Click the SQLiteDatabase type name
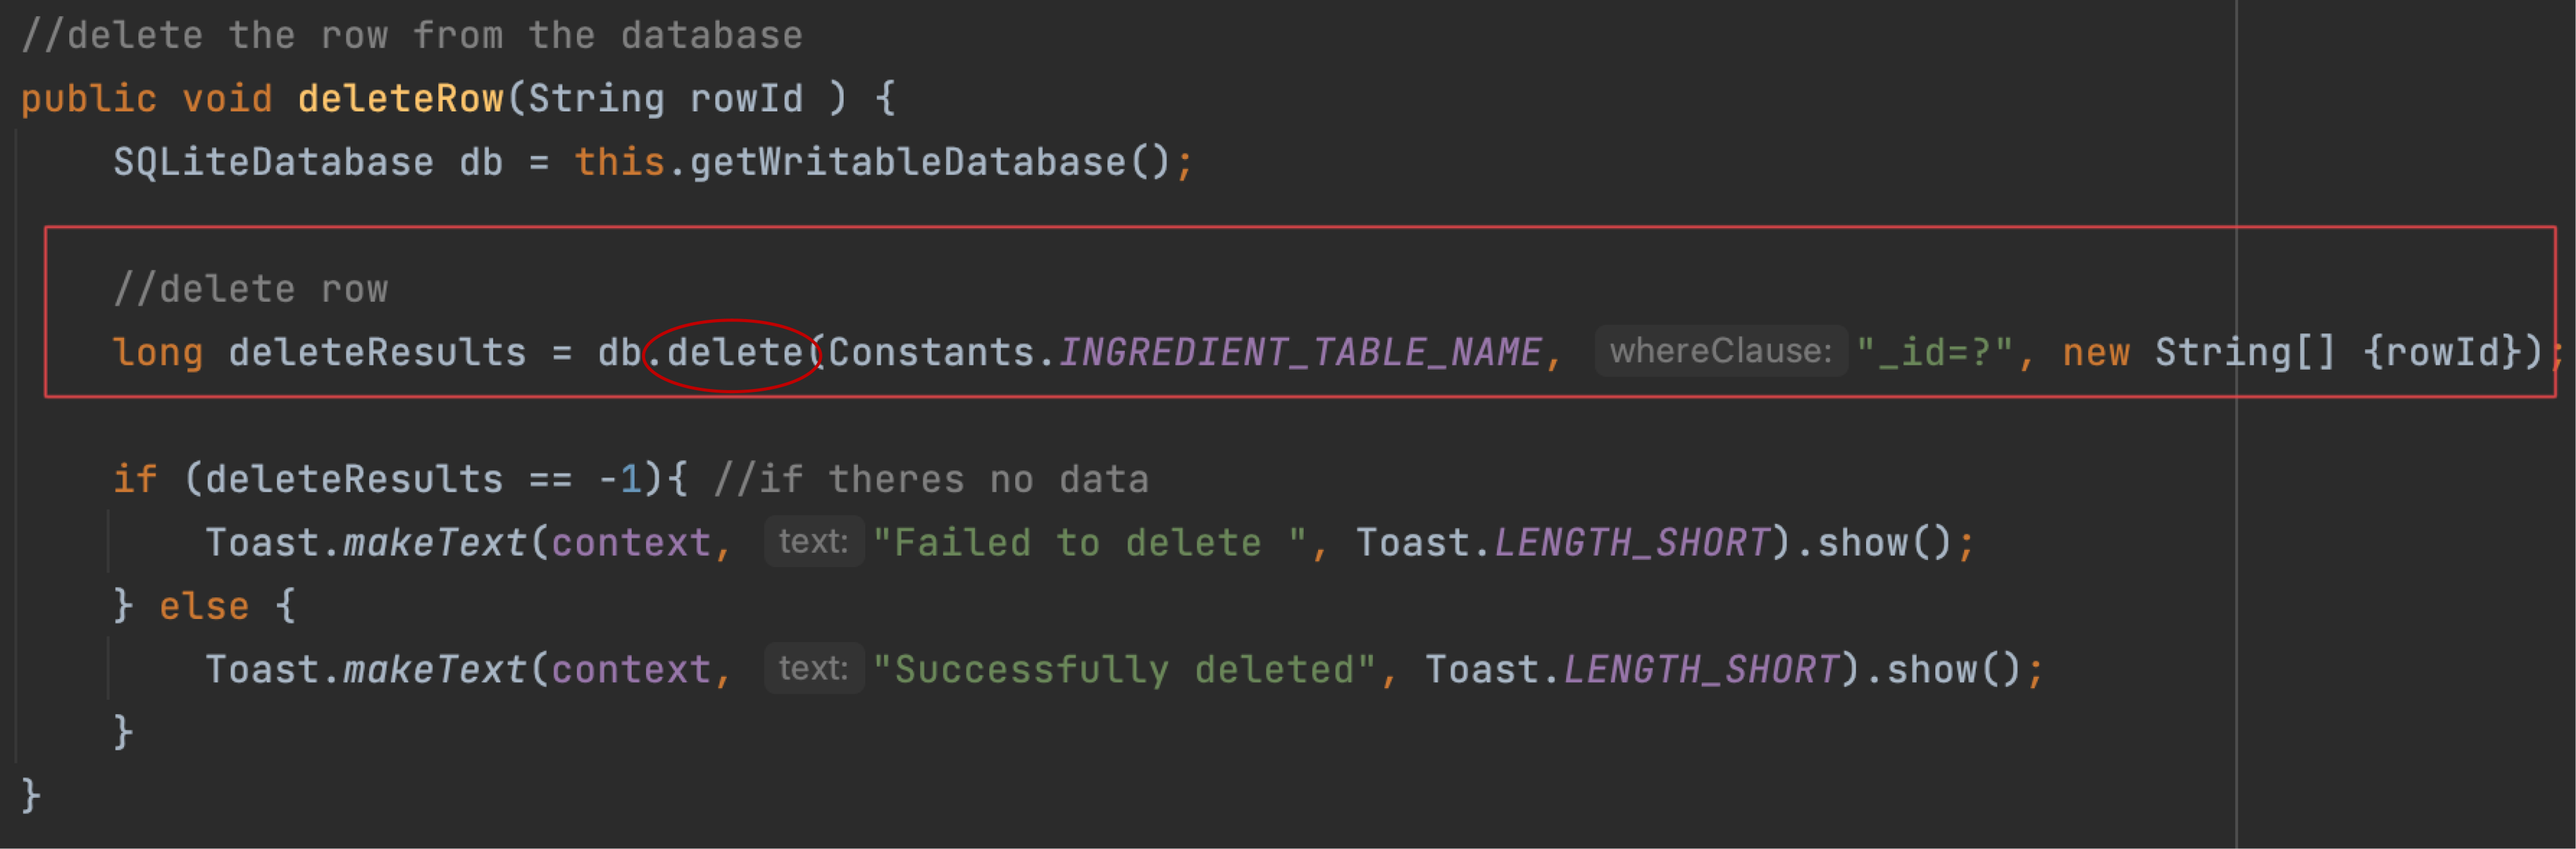Screen dimensions: 2576x849 273,162
